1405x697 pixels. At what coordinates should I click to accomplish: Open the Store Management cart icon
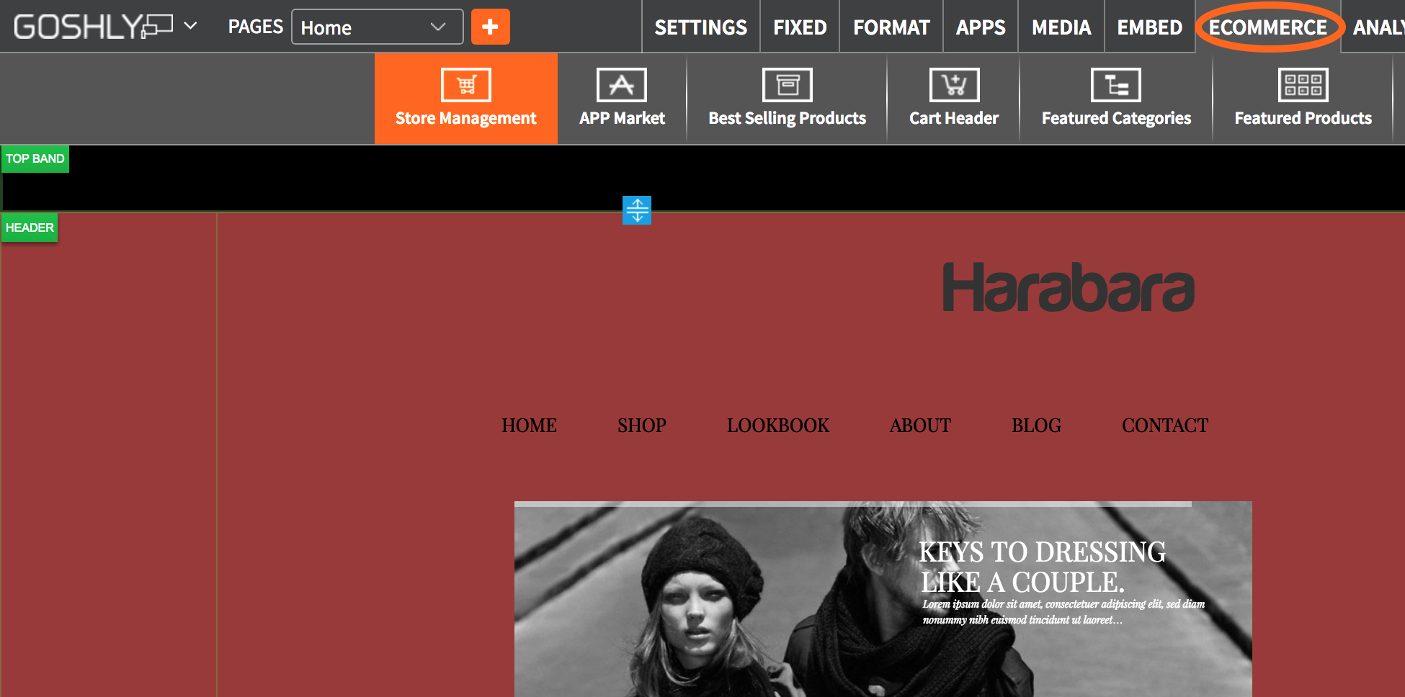466,86
